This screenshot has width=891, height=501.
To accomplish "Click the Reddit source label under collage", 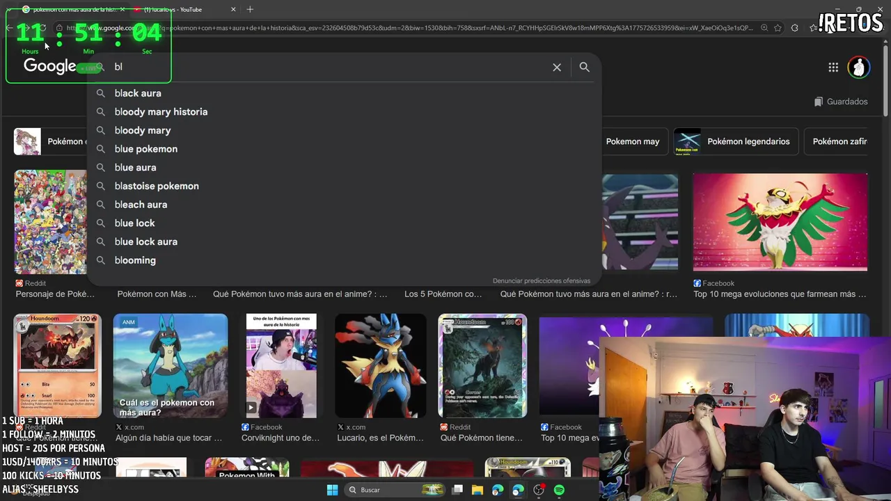I will [31, 283].
